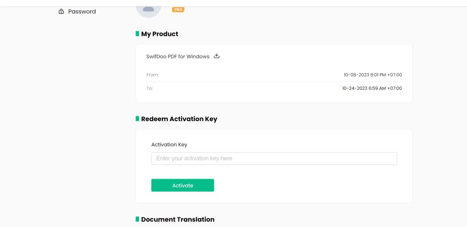Click the 10-24-2023 6:59 AM expiry date
The height and width of the screenshot is (227, 467).
(x=372, y=88)
